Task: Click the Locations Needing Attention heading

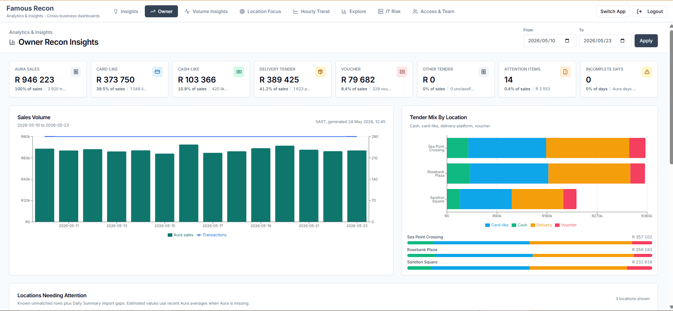Action: tap(52, 295)
